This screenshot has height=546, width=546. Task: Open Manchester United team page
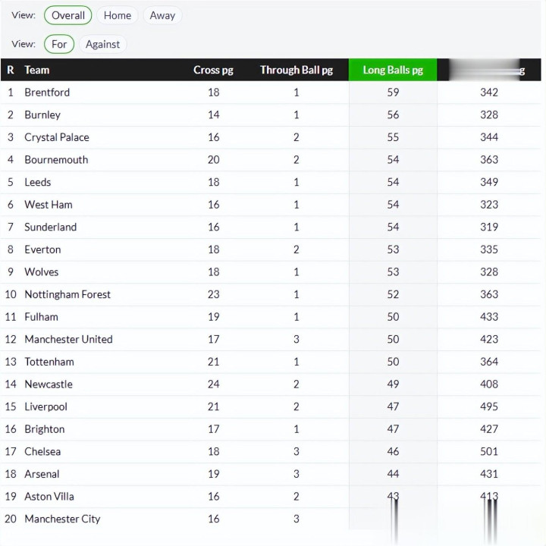coord(68,339)
